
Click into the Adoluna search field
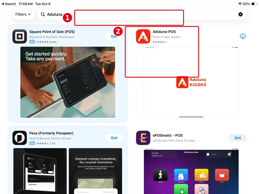pos(142,14)
